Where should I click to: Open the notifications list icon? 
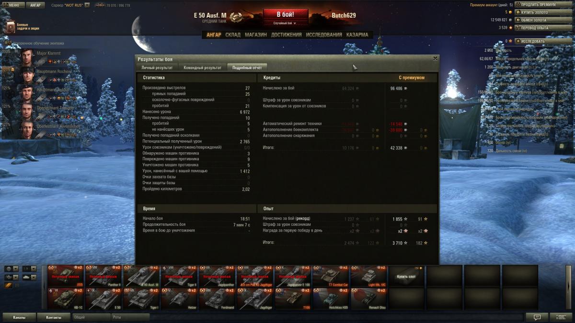point(561,317)
